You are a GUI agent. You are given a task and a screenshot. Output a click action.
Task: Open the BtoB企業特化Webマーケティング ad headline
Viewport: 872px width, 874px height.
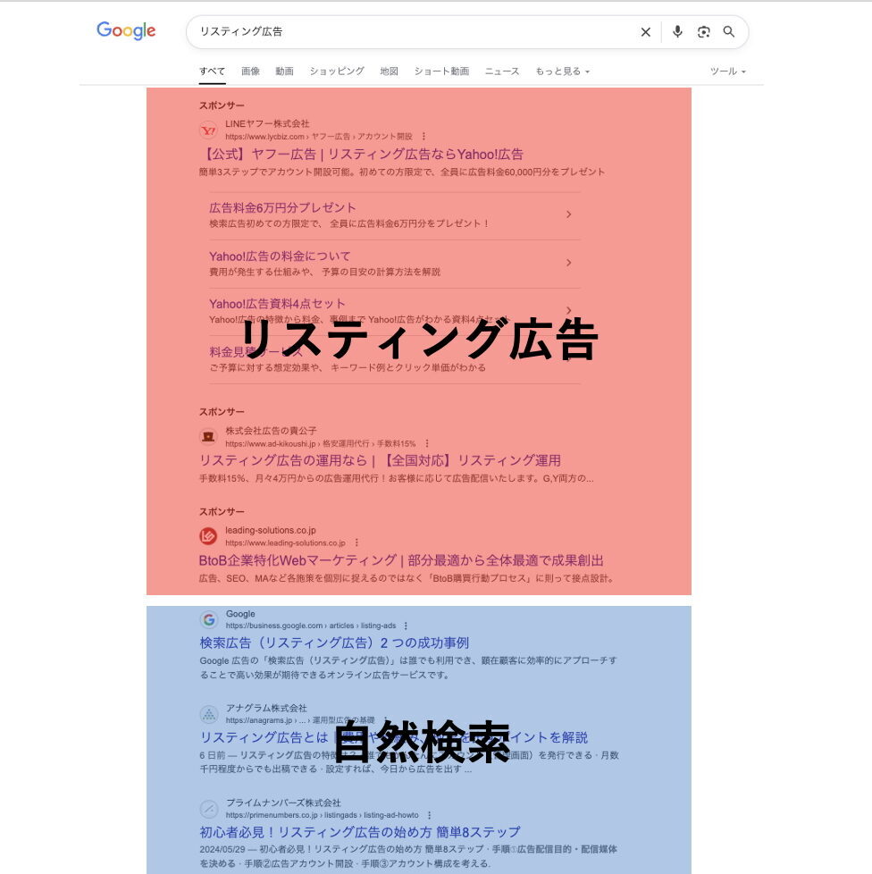[x=401, y=560]
